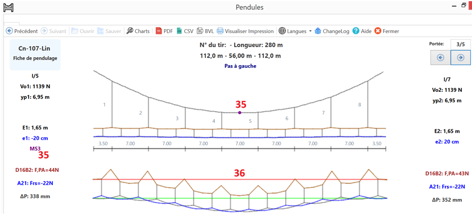Export the sheet as PDF

(164, 31)
